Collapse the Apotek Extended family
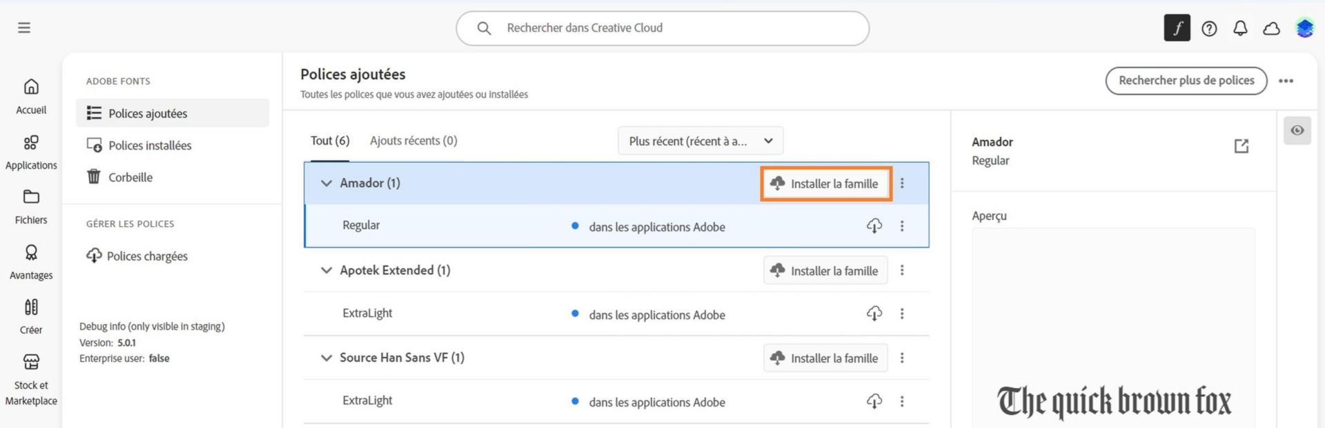The height and width of the screenshot is (428, 1325). 326,270
